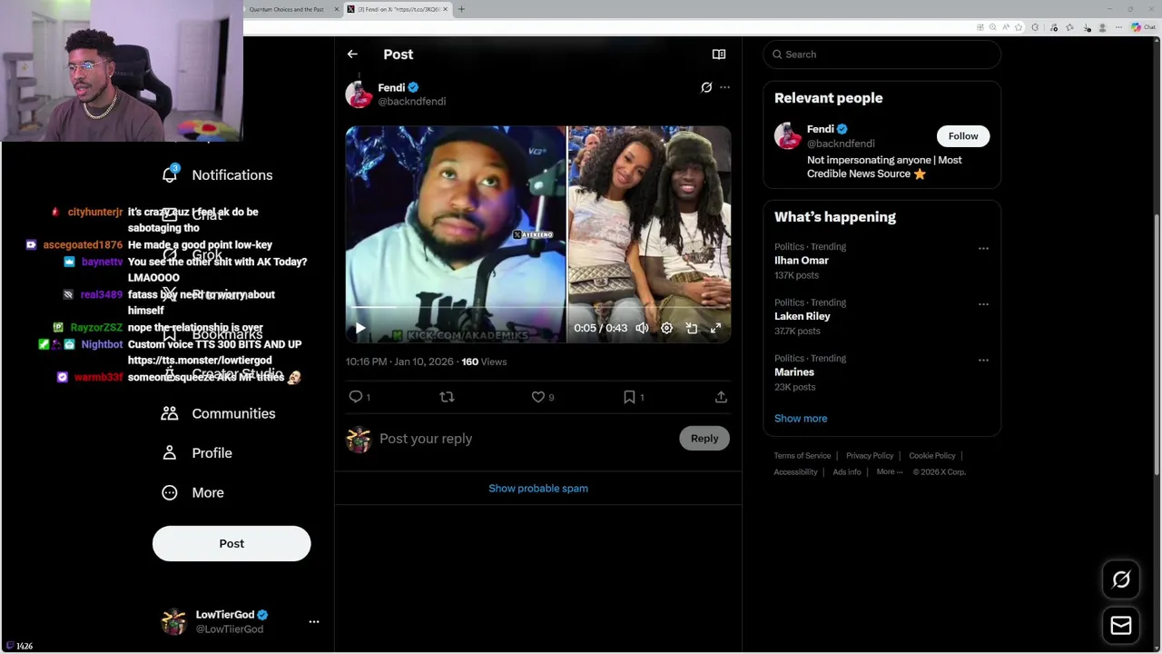Open the Copilot Chat button in browser

1143,27
